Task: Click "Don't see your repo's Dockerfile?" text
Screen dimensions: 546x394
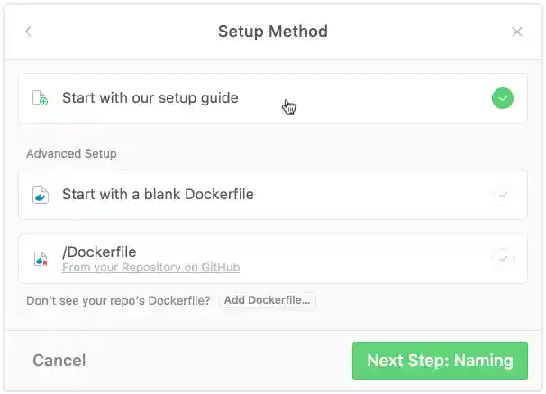Action: tap(118, 300)
